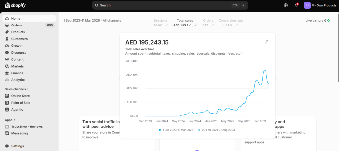Open the date range and channels filter
339x151 pixels.
click(x=92, y=20)
